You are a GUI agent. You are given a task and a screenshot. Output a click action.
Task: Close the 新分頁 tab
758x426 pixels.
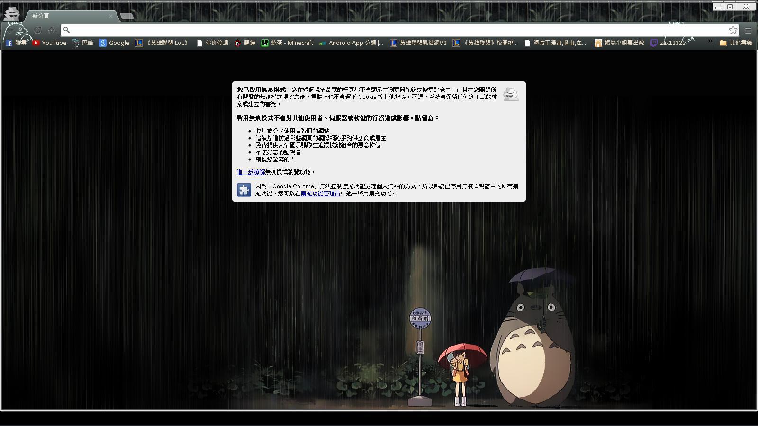(x=111, y=16)
